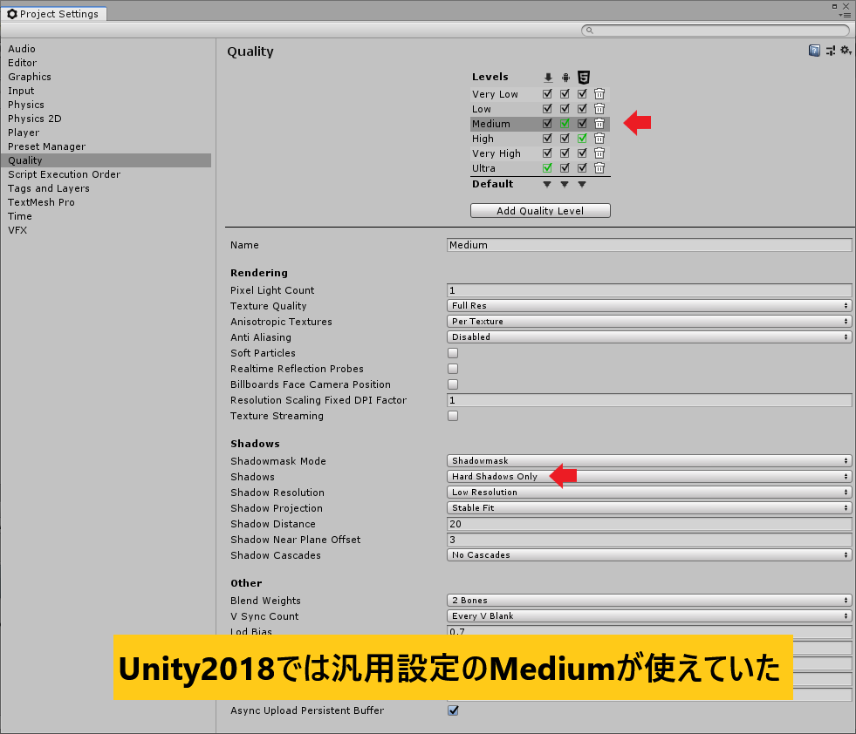Click the Name field showing Medium

pyautogui.click(x=649, y=245)
